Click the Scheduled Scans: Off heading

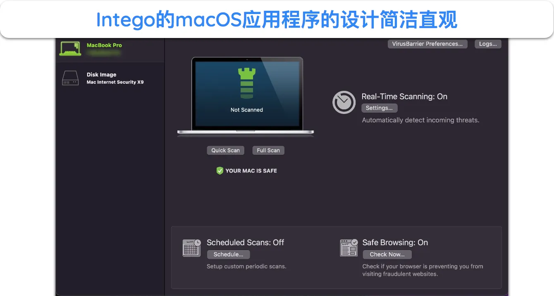(x=246, y=242)
